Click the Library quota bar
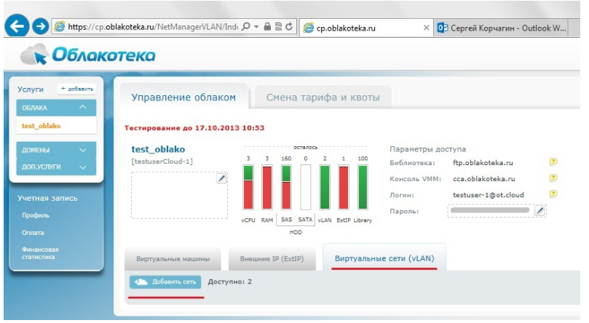Viewport: 589px width, 323px height. [x=363, y=187]
